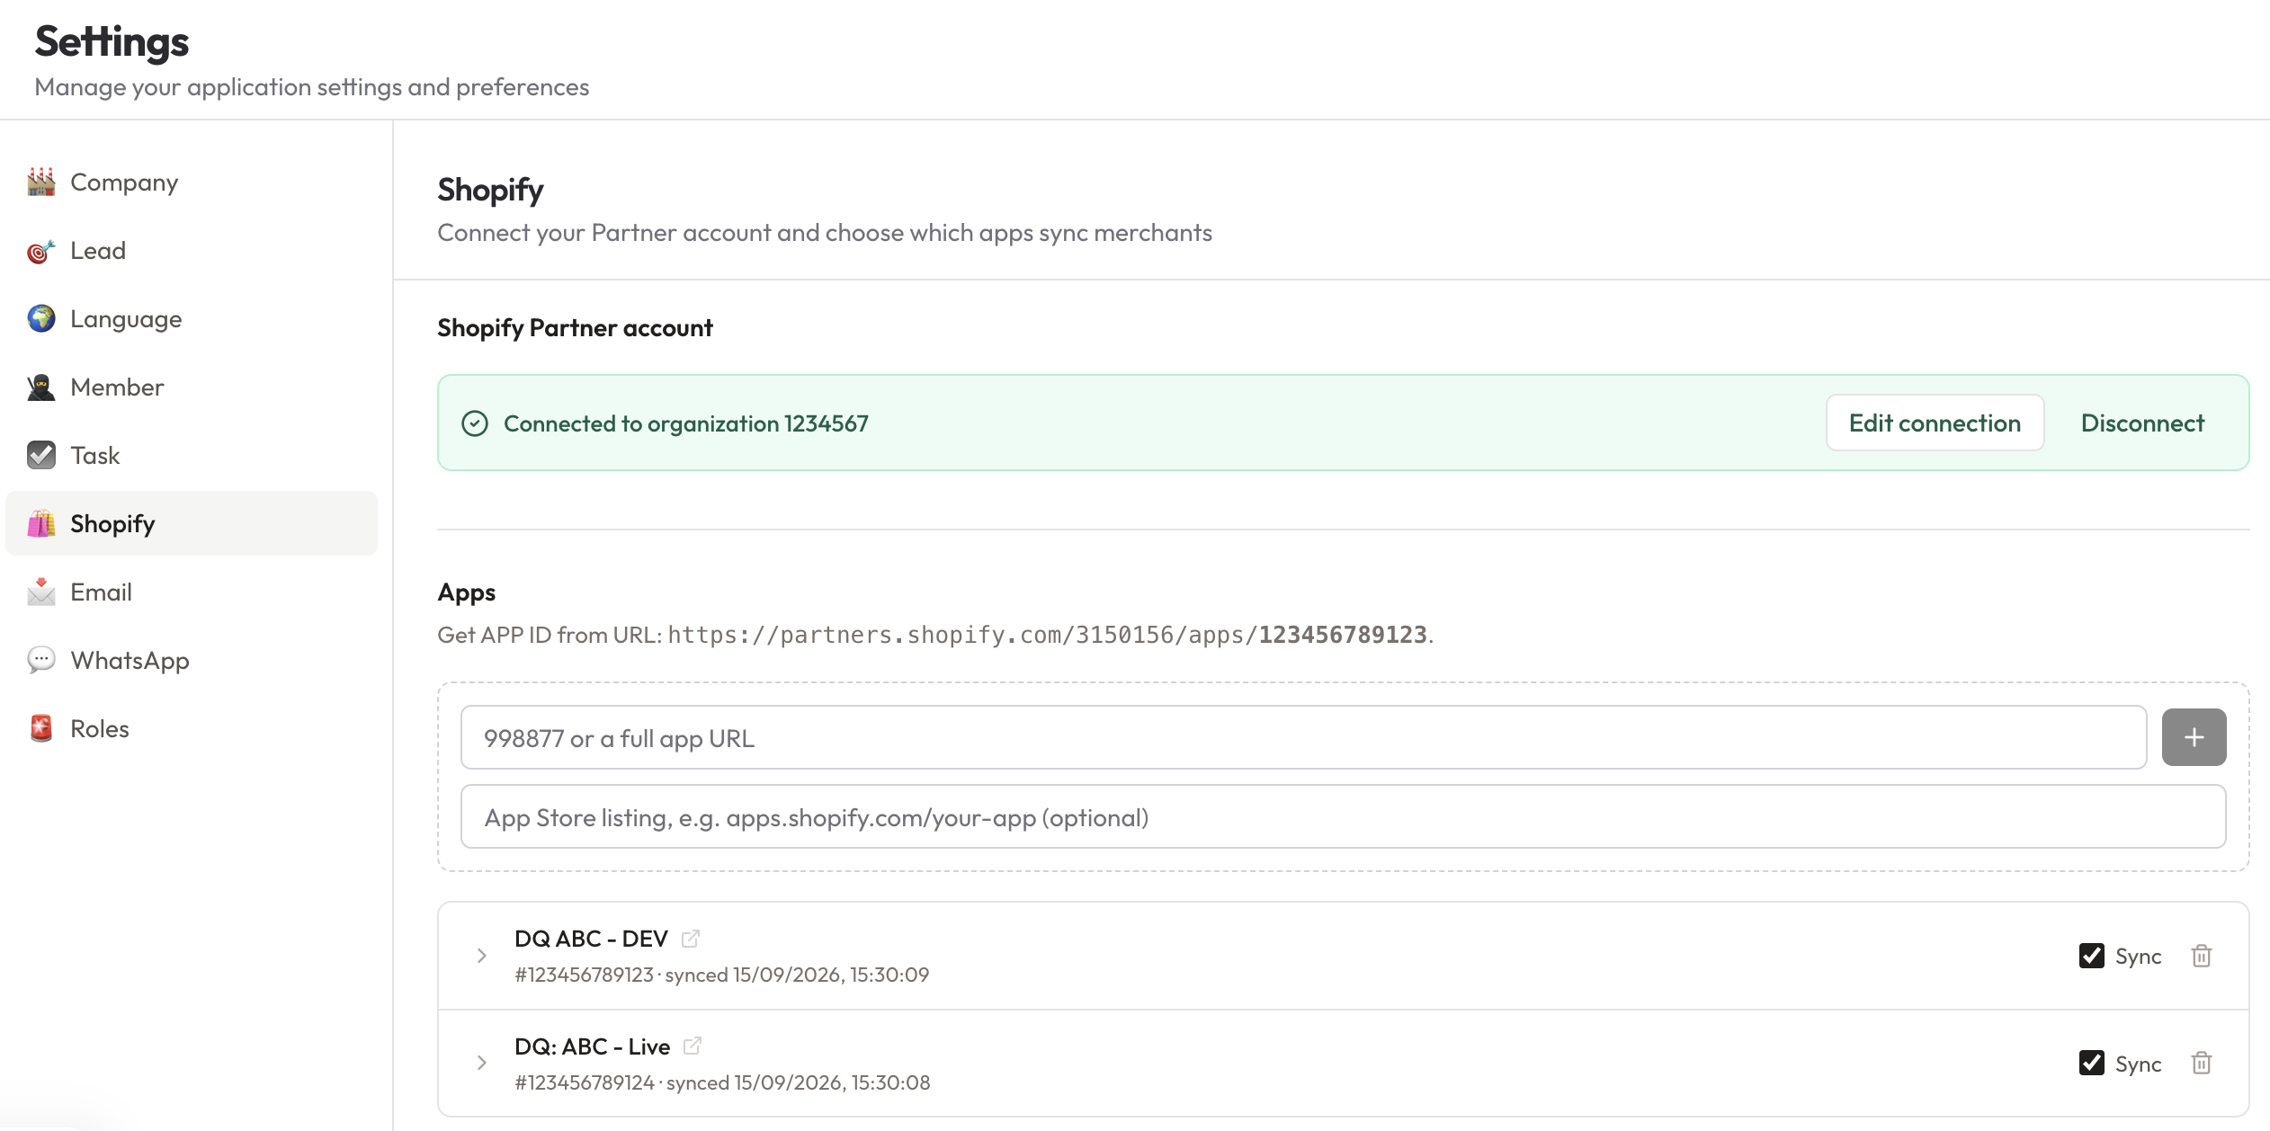Click the Settings page title
The height and width of the screenshot is (1131, 2270).
click(112, 41)
